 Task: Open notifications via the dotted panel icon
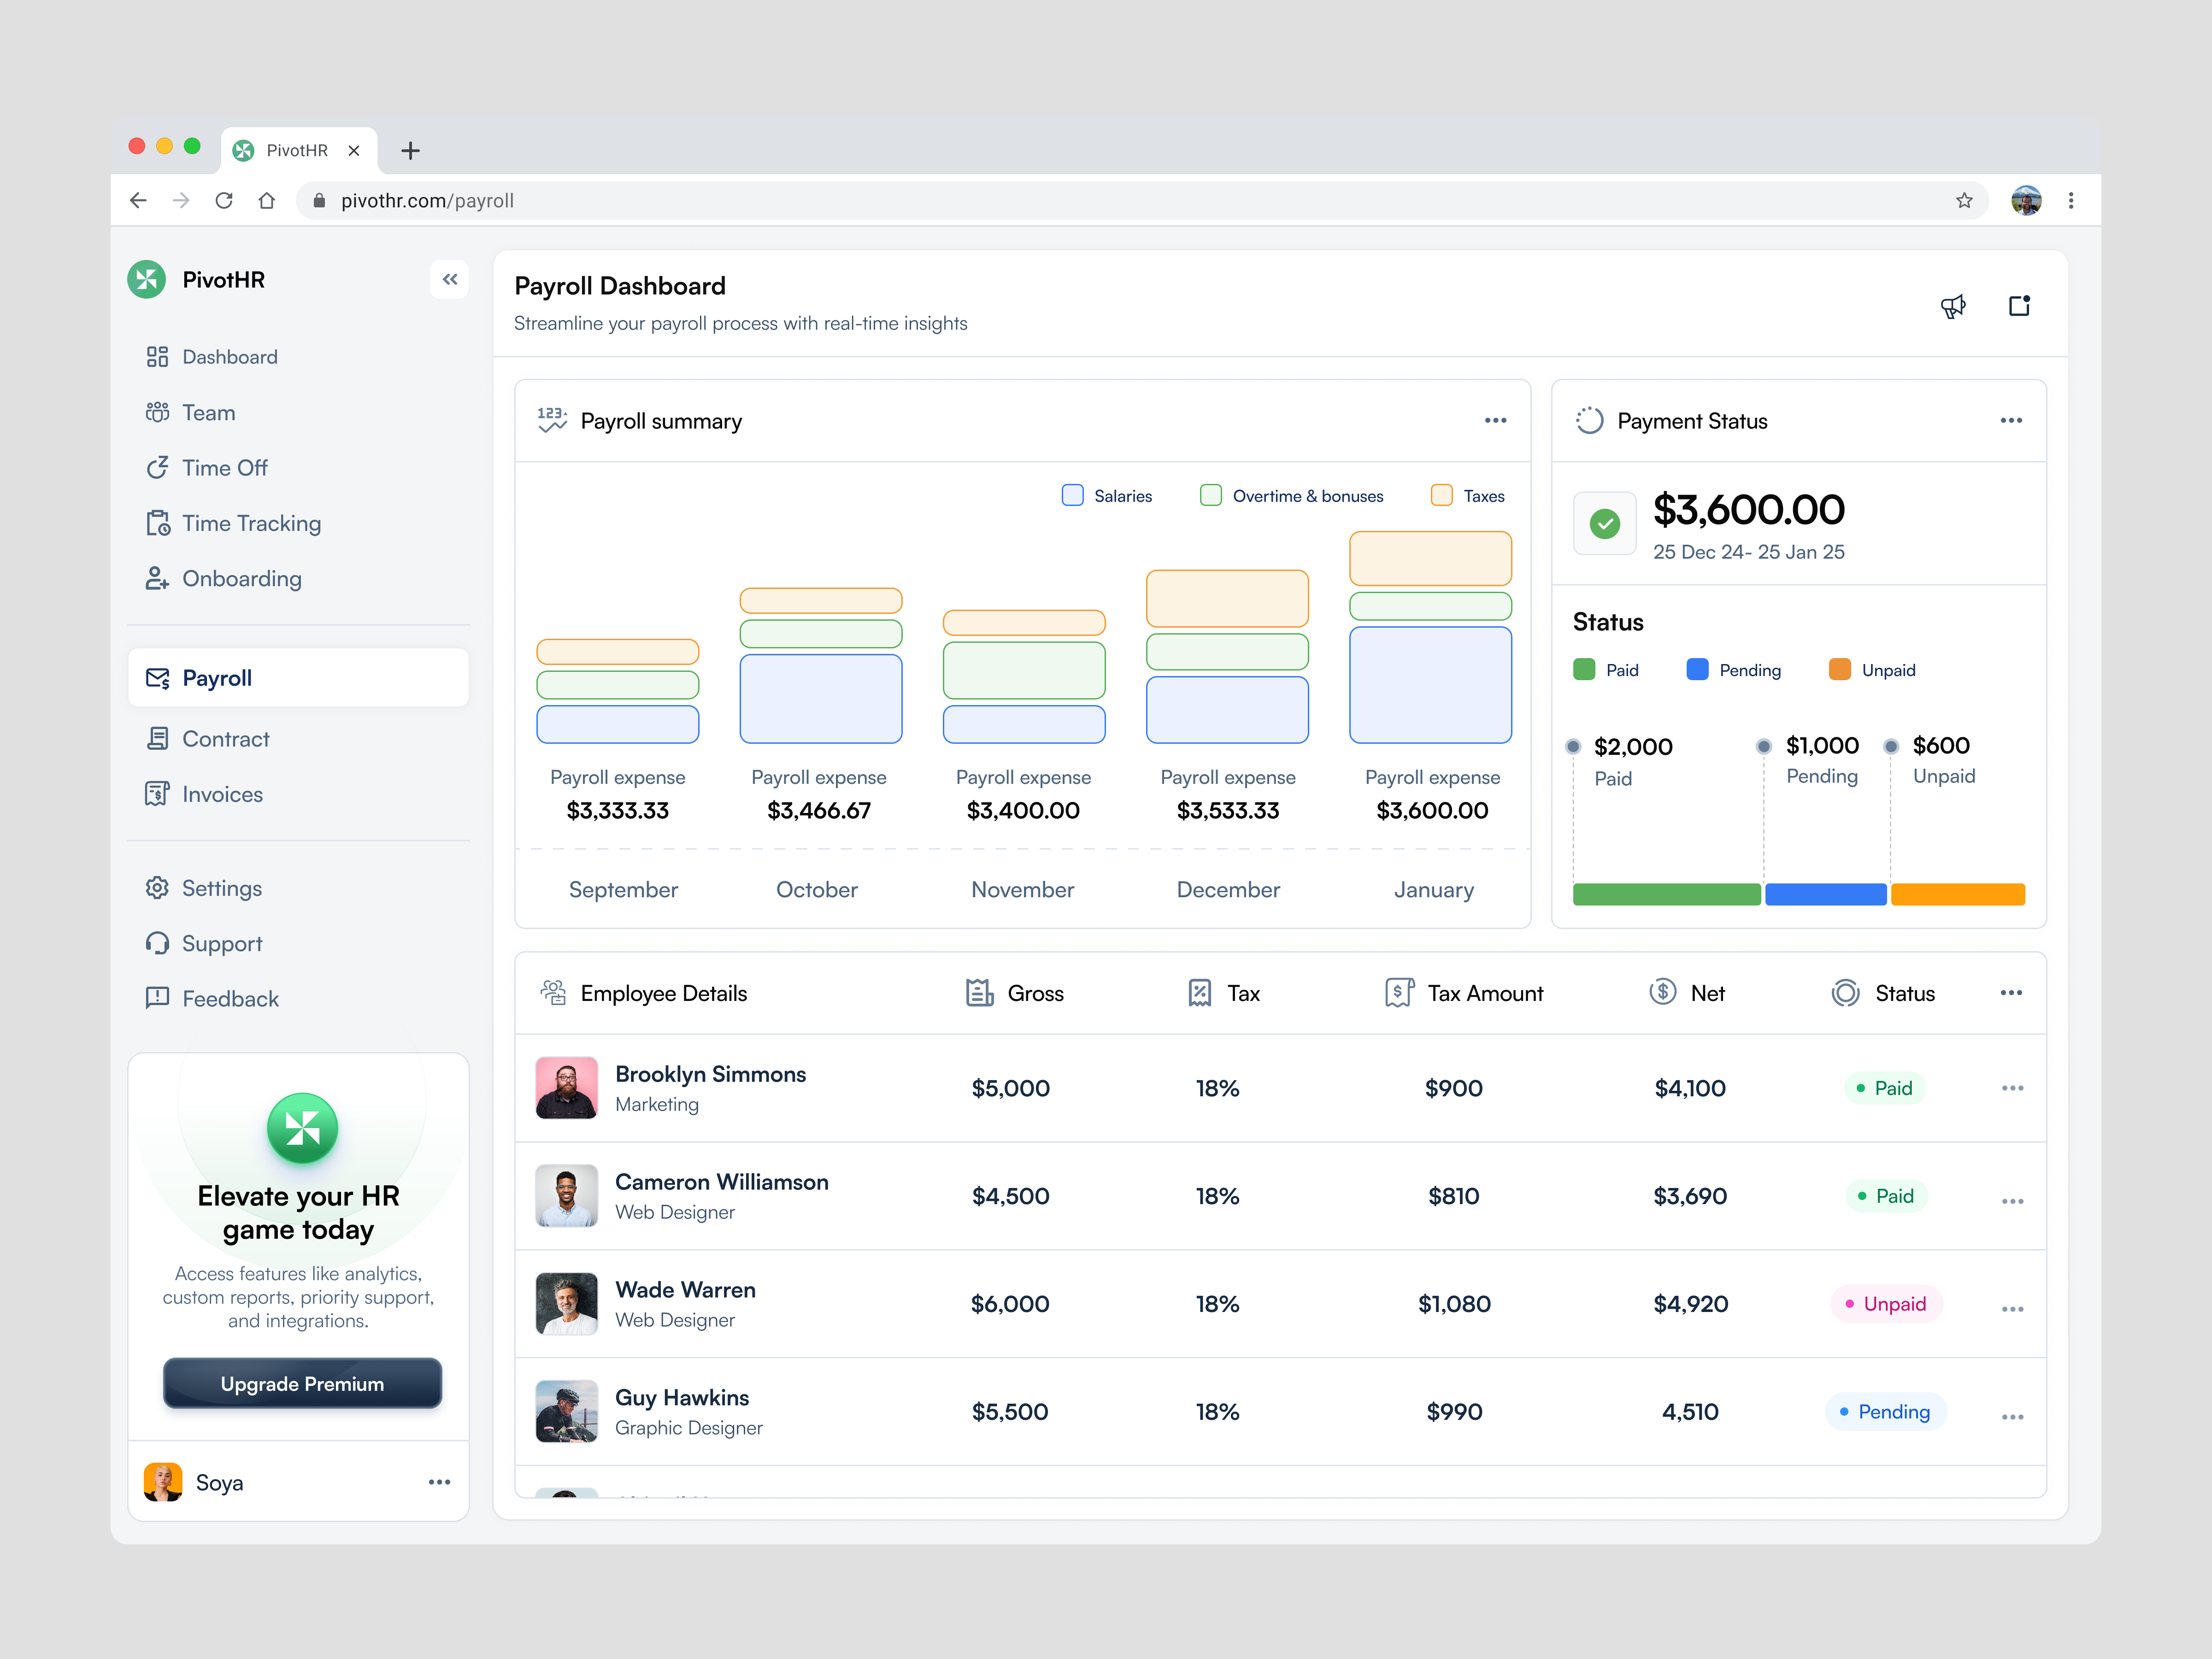pyautogui.click(x=2020, y=306)
